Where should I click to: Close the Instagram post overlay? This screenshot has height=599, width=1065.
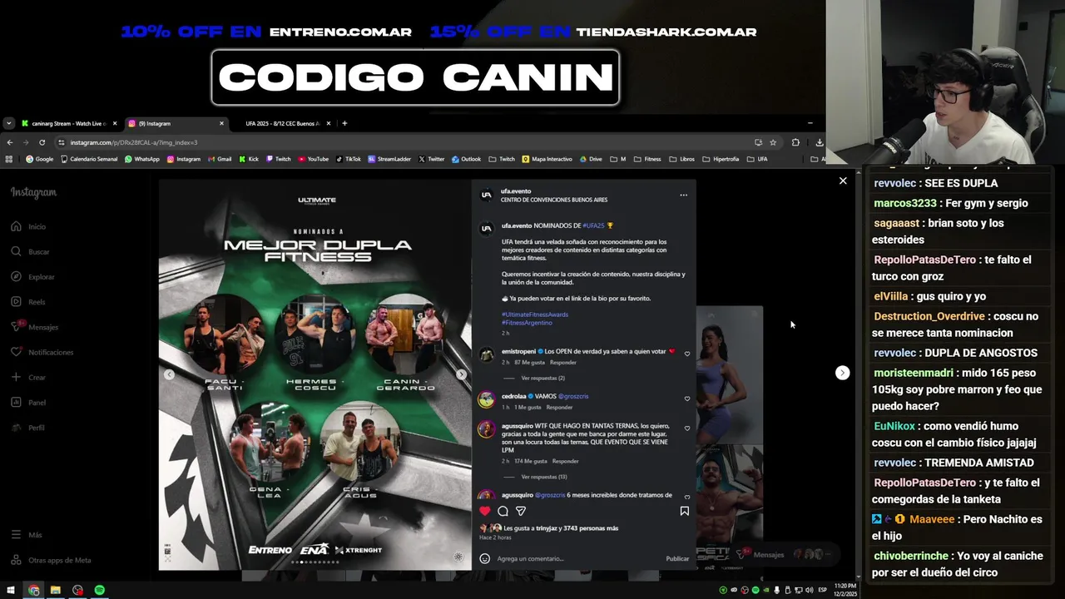tap(843, 181)
